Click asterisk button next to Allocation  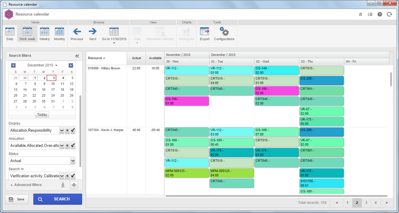[x=67, y=145]
